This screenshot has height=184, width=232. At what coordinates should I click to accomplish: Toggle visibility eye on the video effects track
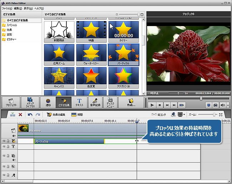click(x=4, y=141)
